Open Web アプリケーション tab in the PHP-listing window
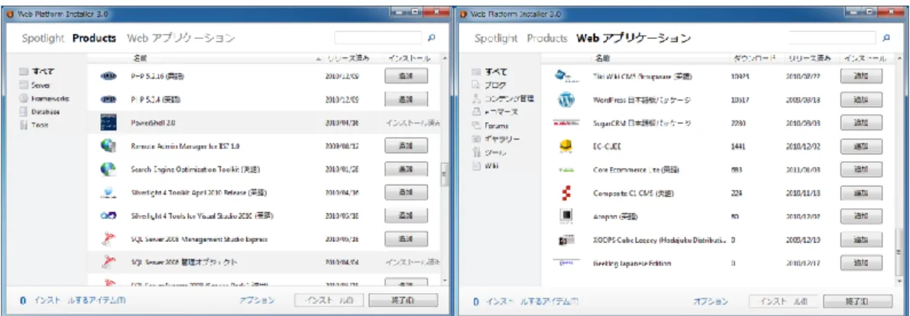 pos(181,38)
